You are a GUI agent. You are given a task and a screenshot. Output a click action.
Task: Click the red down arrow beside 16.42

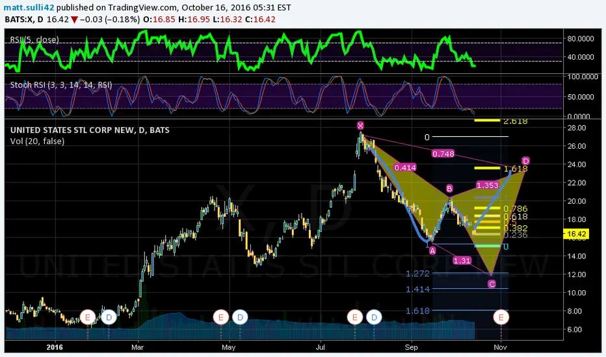[74, 19]
